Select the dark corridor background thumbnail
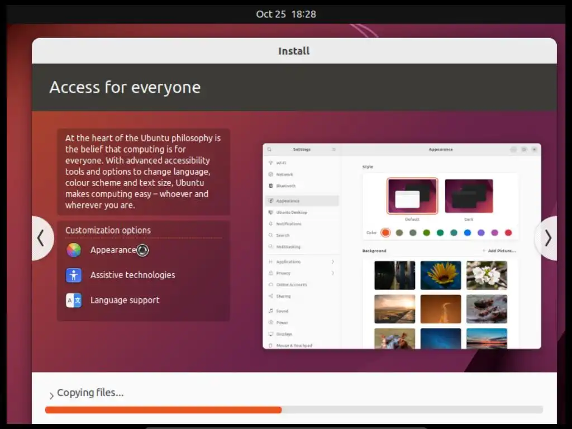Viewport: 572px width, 429px height. click(x=395, y=275)
